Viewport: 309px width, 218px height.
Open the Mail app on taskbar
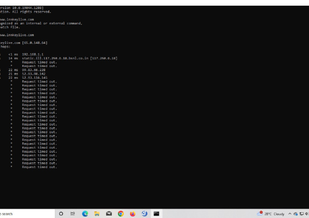point(109,214)
